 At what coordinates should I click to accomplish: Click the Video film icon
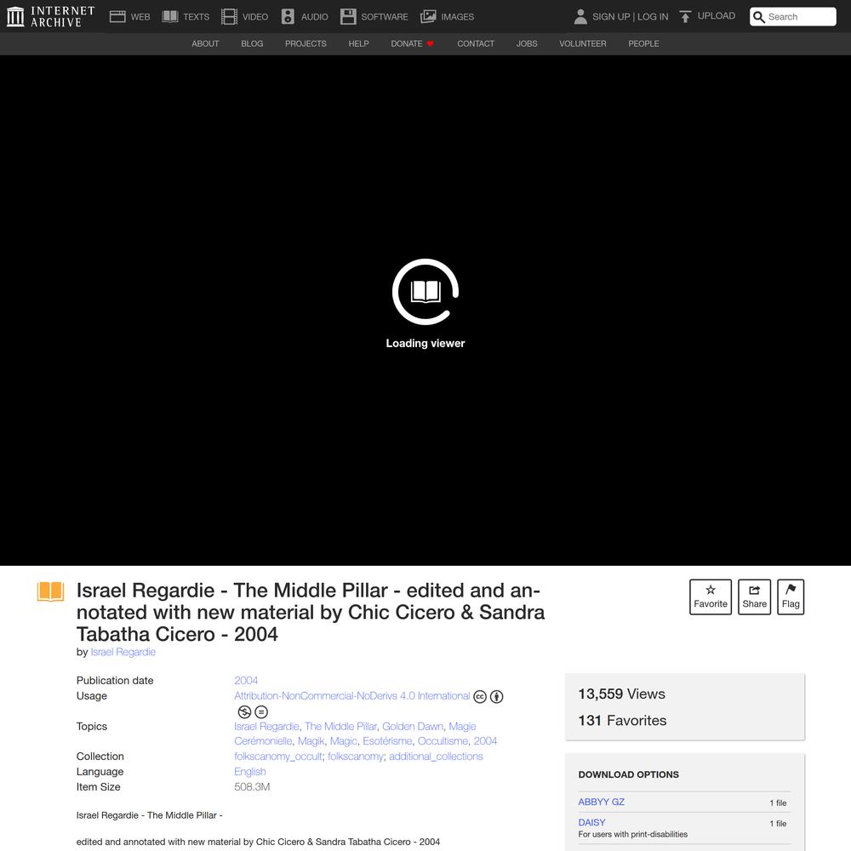[x=229, y=17]
